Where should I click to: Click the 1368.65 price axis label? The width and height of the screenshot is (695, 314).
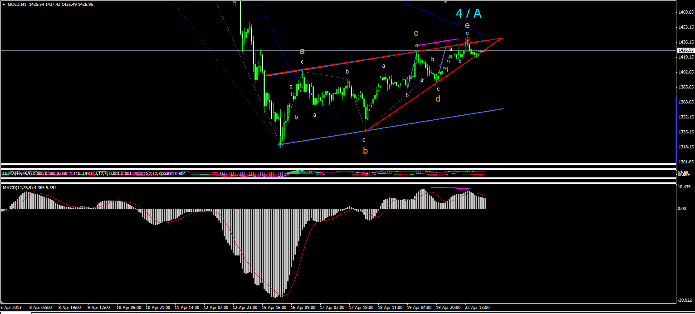click(x=685, y=102)
